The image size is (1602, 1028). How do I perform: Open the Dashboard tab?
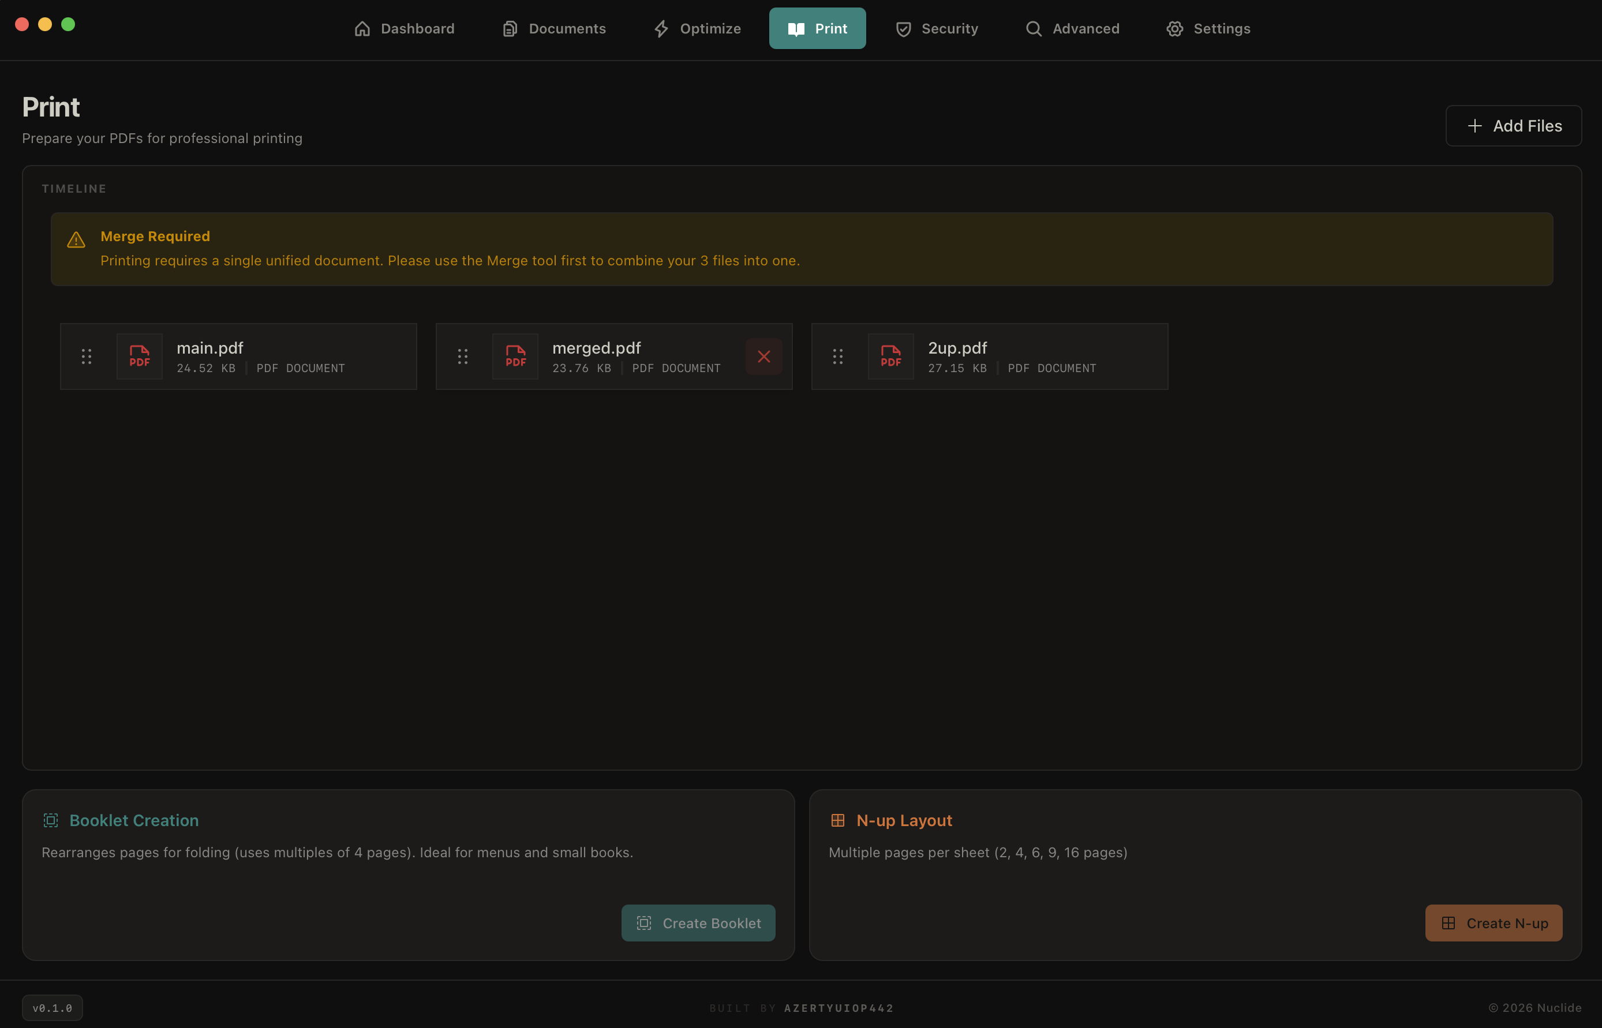pyautogui.click(x=404, y=29)
